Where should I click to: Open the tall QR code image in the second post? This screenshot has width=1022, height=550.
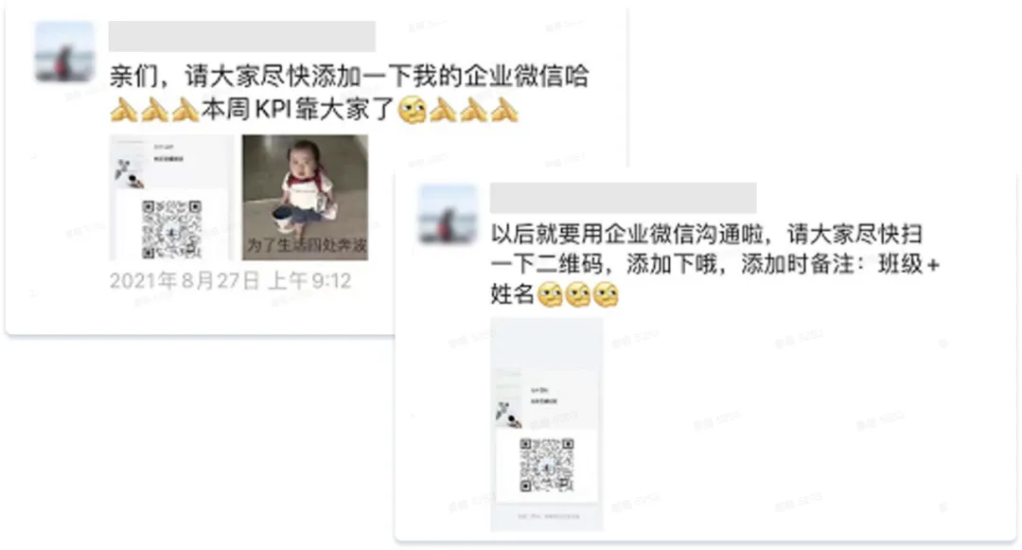point(547,424)
